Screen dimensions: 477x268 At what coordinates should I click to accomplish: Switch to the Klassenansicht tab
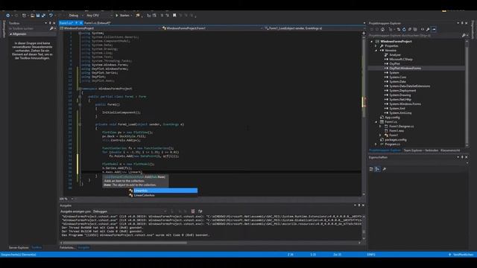(450, 150)
